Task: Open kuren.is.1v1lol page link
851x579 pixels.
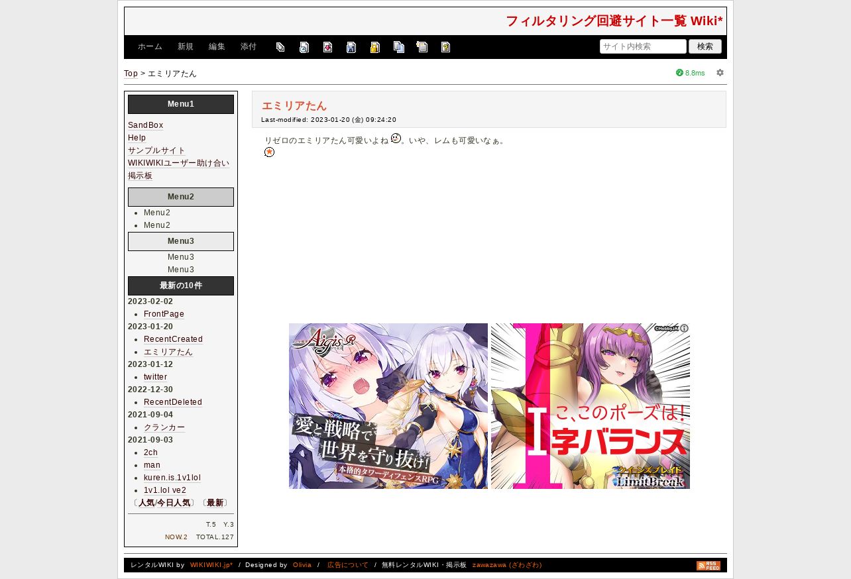Action: [172, 478]
